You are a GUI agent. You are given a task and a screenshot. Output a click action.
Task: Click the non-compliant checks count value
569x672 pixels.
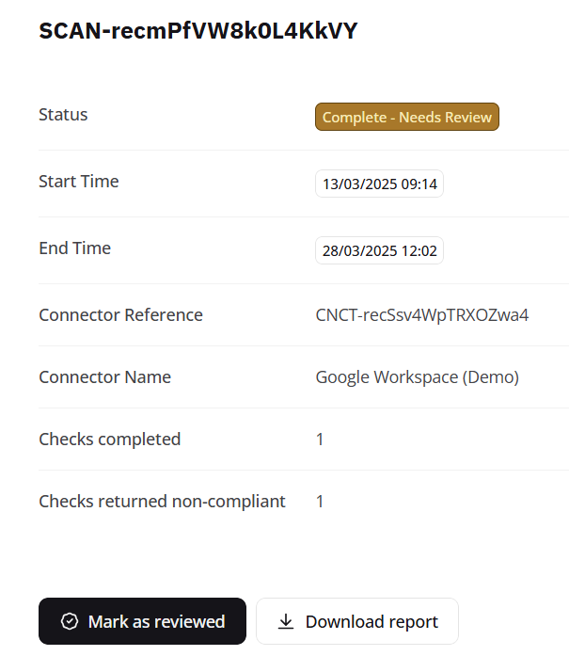tap(320, 502)
